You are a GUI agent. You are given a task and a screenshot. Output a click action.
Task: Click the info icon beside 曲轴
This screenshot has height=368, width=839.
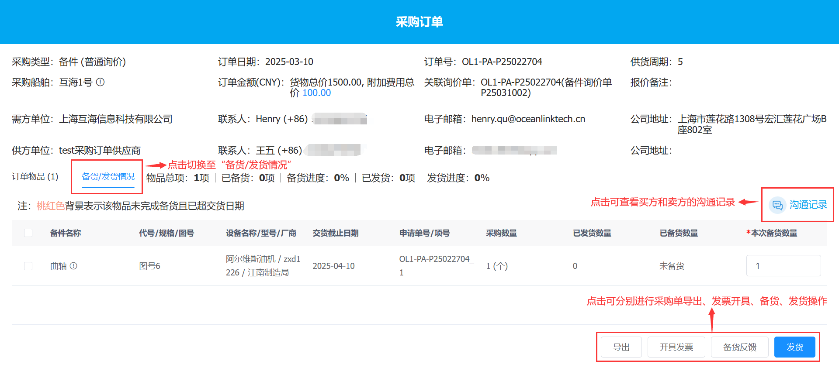coord(73,266)
